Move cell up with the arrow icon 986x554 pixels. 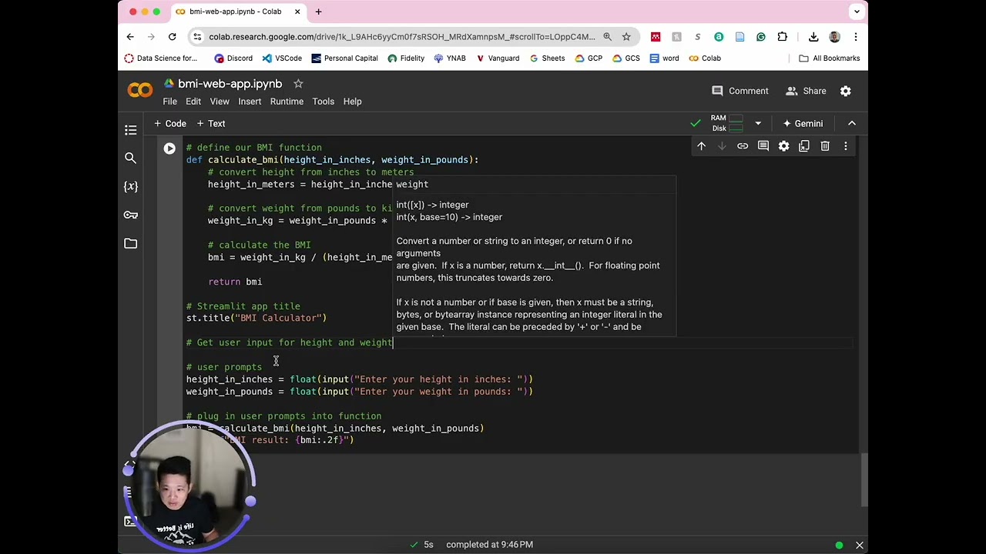click(x=701, y=146)
